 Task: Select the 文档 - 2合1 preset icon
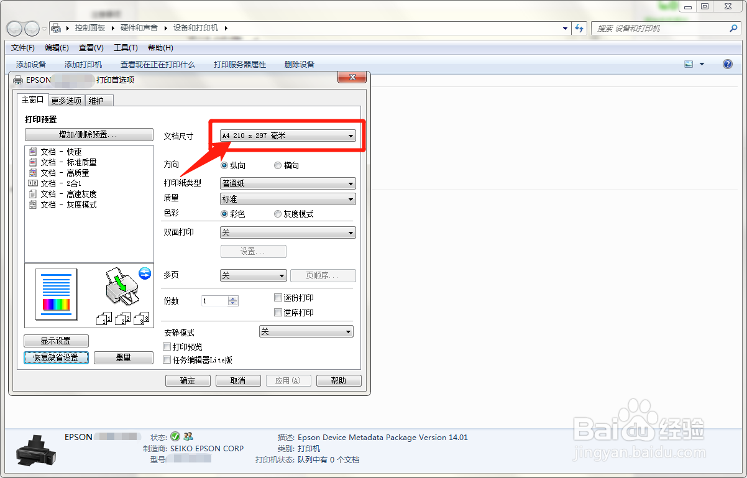(33, 183)
